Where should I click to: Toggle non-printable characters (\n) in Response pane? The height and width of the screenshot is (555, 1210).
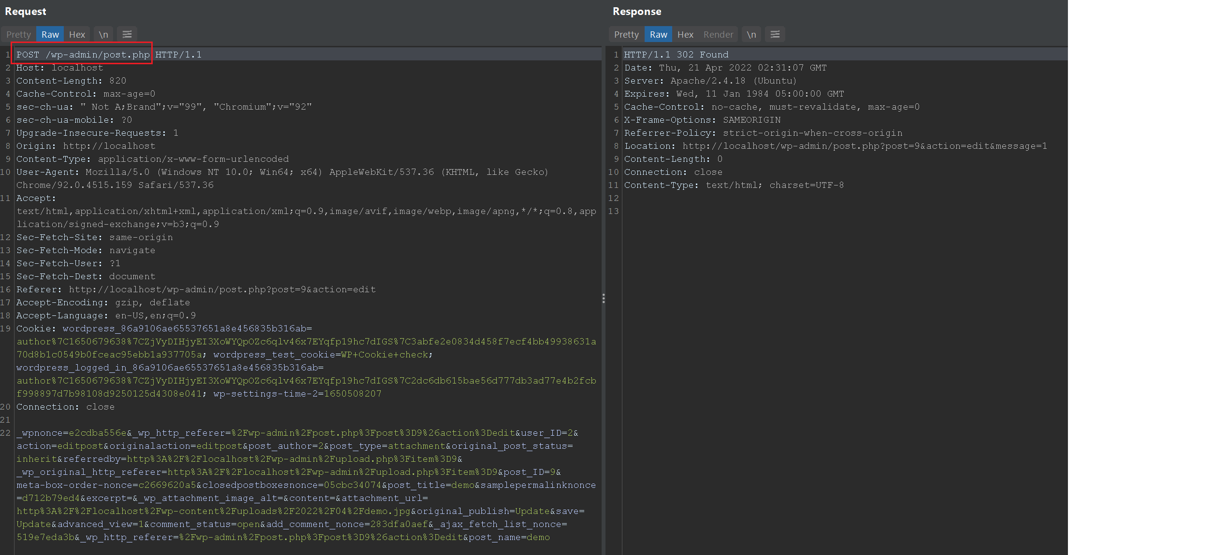751,34
